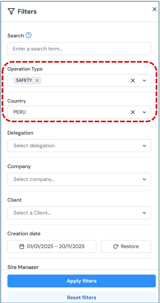Click the Restore circular arrow icon
Viewport: 160px width, 303px height.
pyautogui.click(x=116, y=246)
